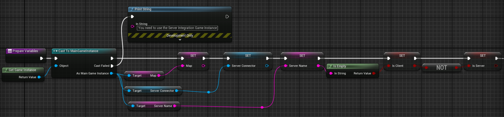Click SET Server Connector input execution pin
The image size is (504, 117).
[228, 58]
